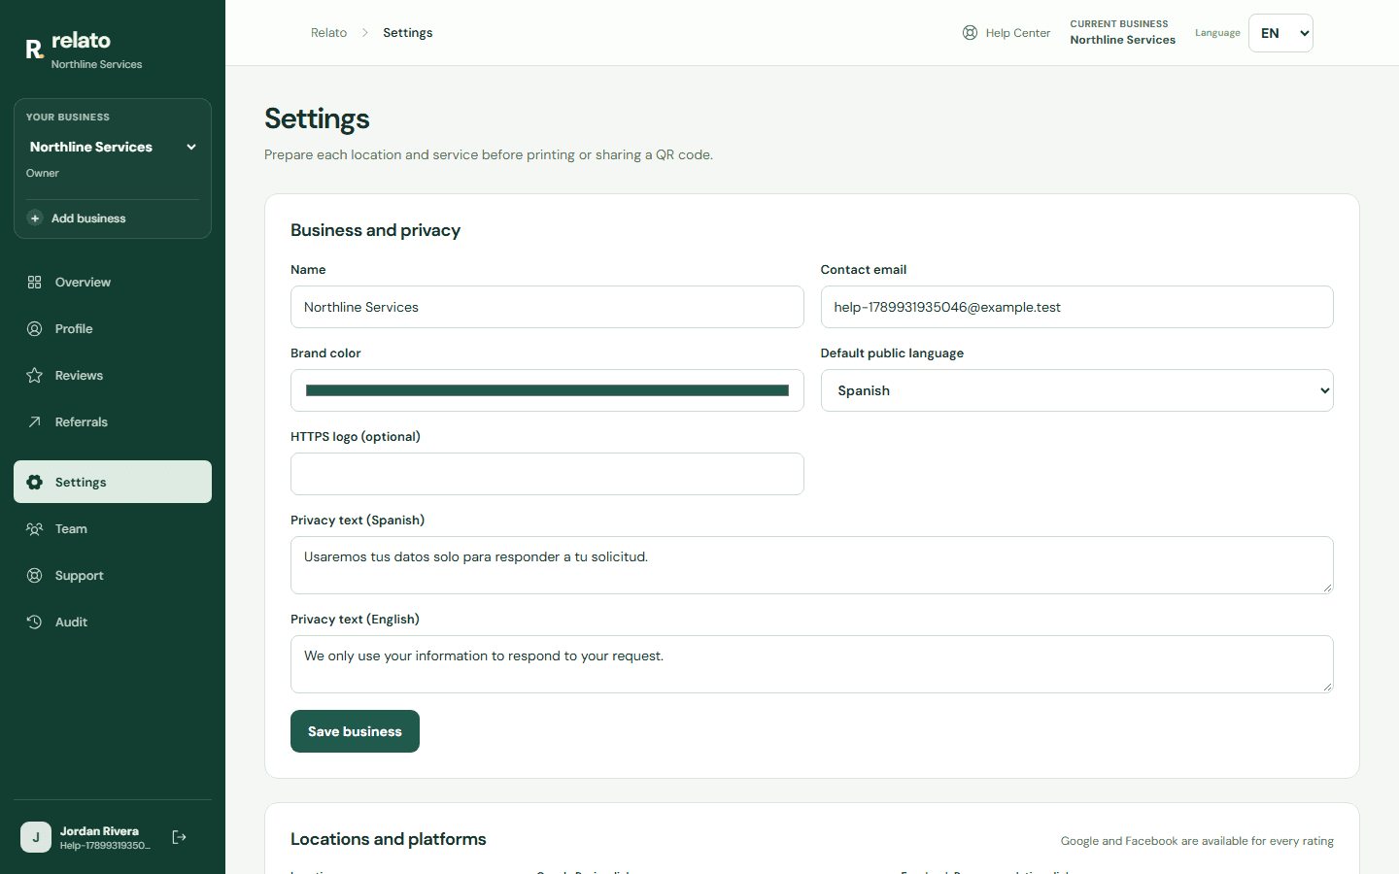Expand the Northline Services business switcher

pos(113,147)
